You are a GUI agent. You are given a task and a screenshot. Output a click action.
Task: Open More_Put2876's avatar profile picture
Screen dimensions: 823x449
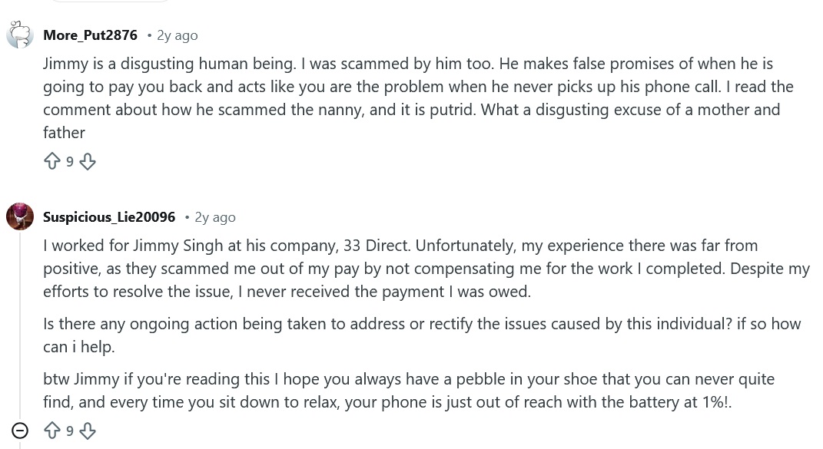click(20, 35)
